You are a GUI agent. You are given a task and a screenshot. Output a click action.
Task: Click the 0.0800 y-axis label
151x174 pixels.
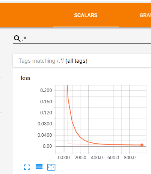45,124
